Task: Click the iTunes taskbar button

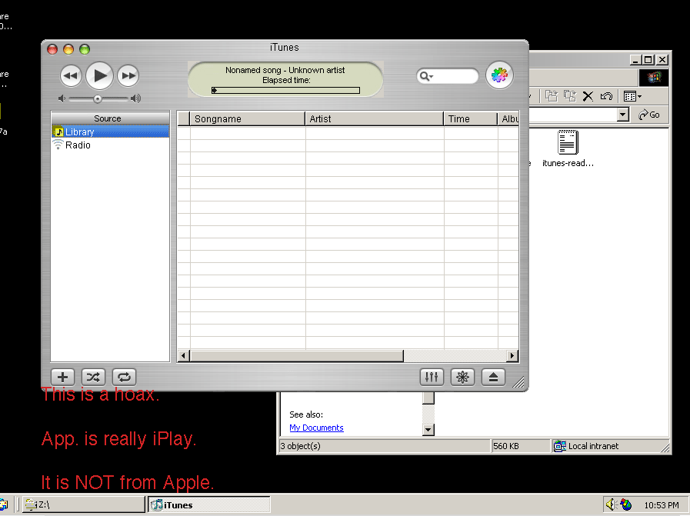Action: 209,504
